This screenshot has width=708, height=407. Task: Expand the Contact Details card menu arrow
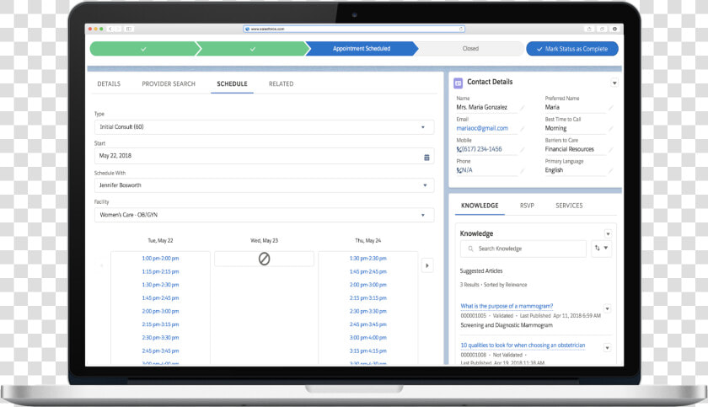(614, 83)
